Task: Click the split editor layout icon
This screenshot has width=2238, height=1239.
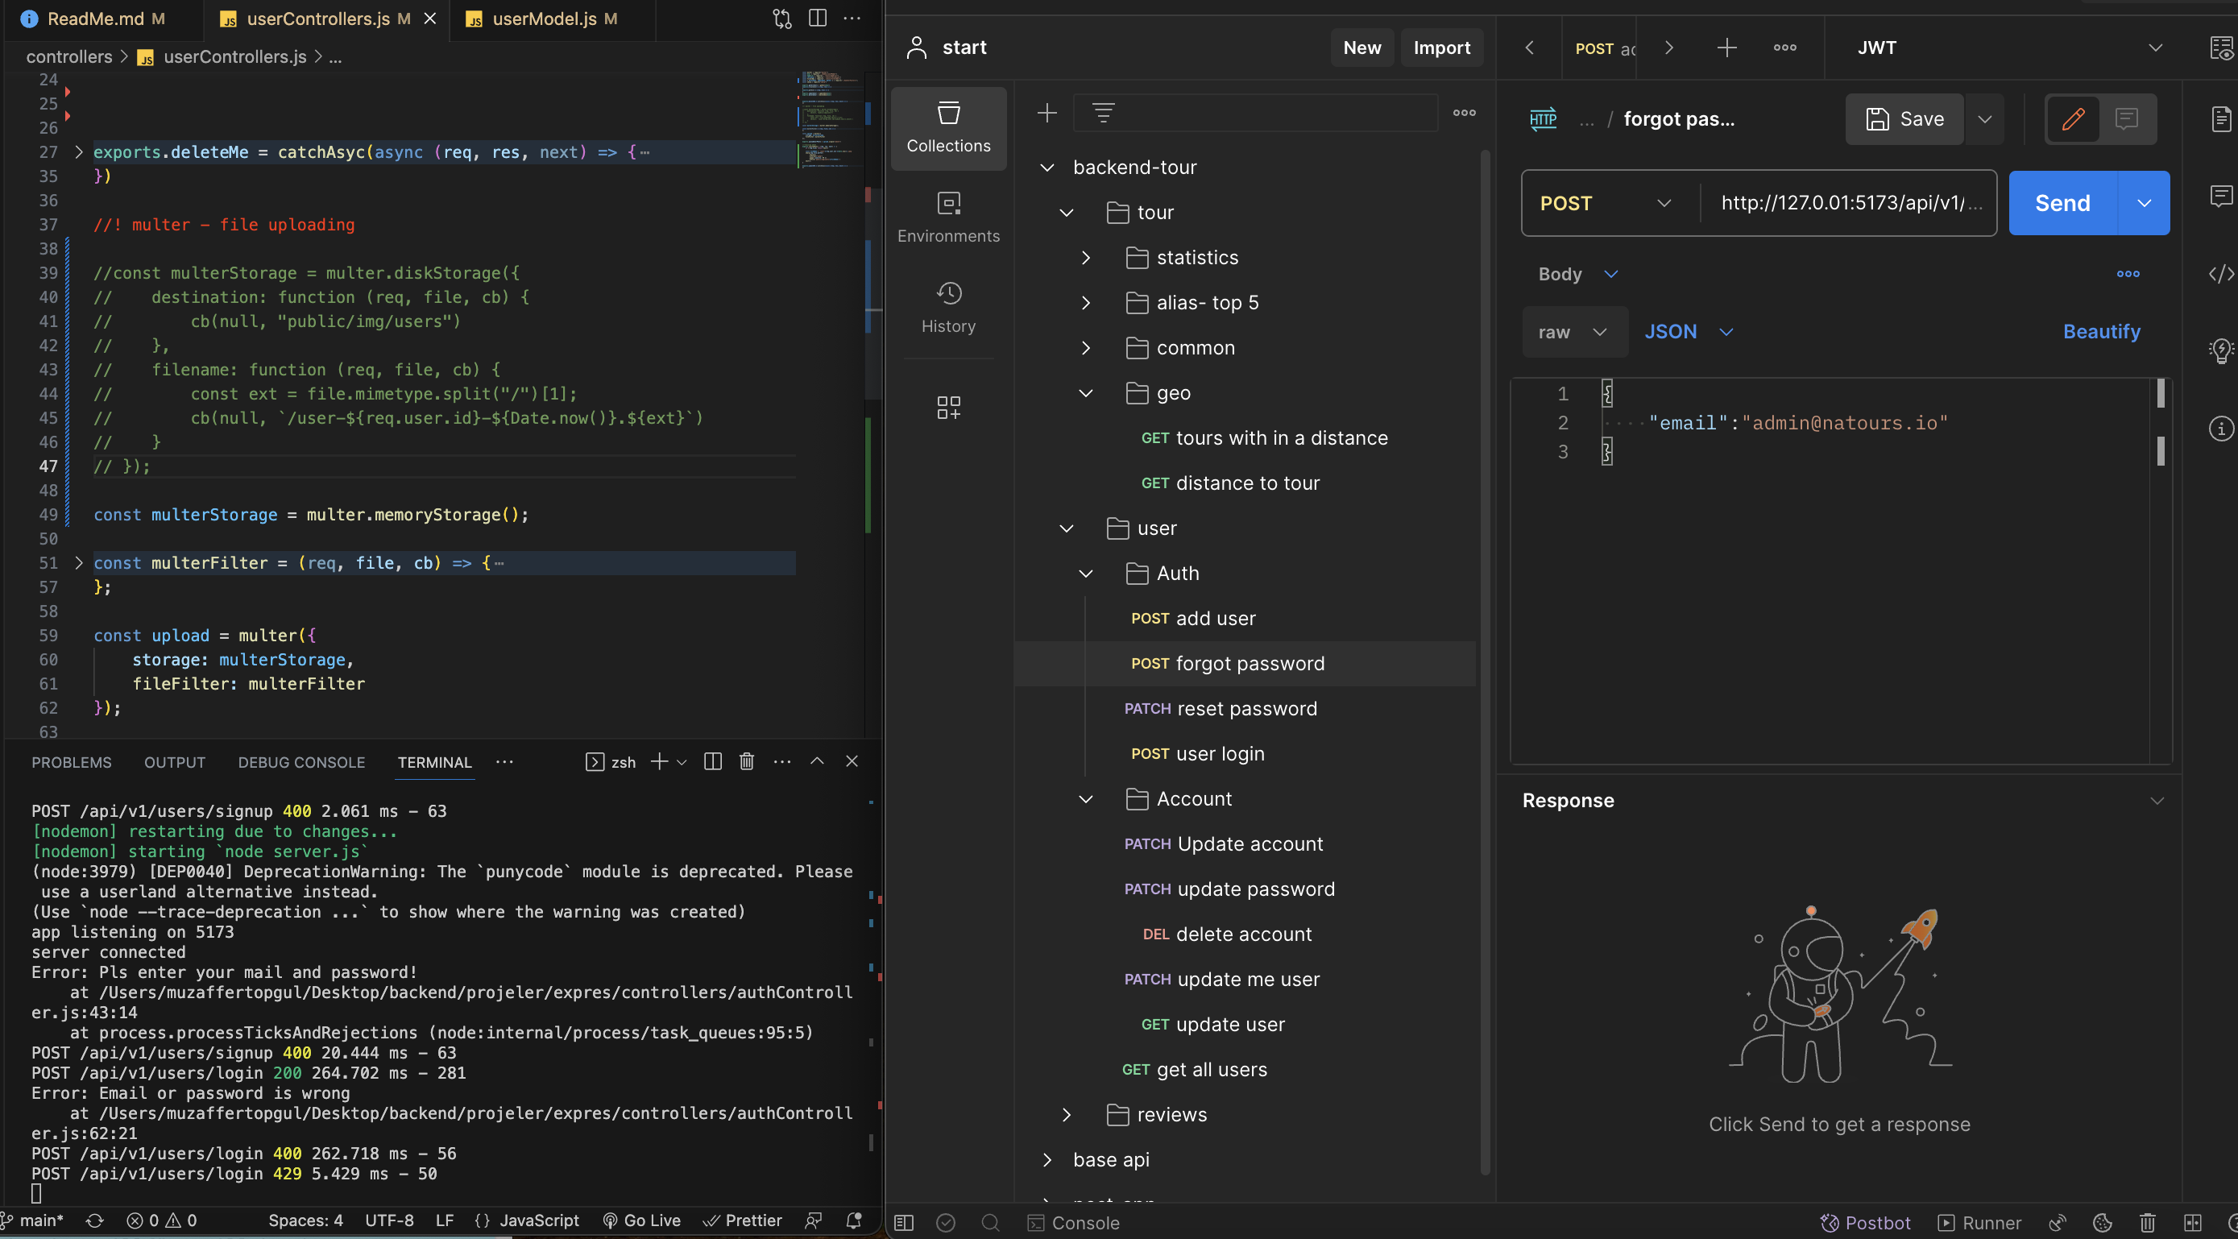Action: (x=817, y=19)
